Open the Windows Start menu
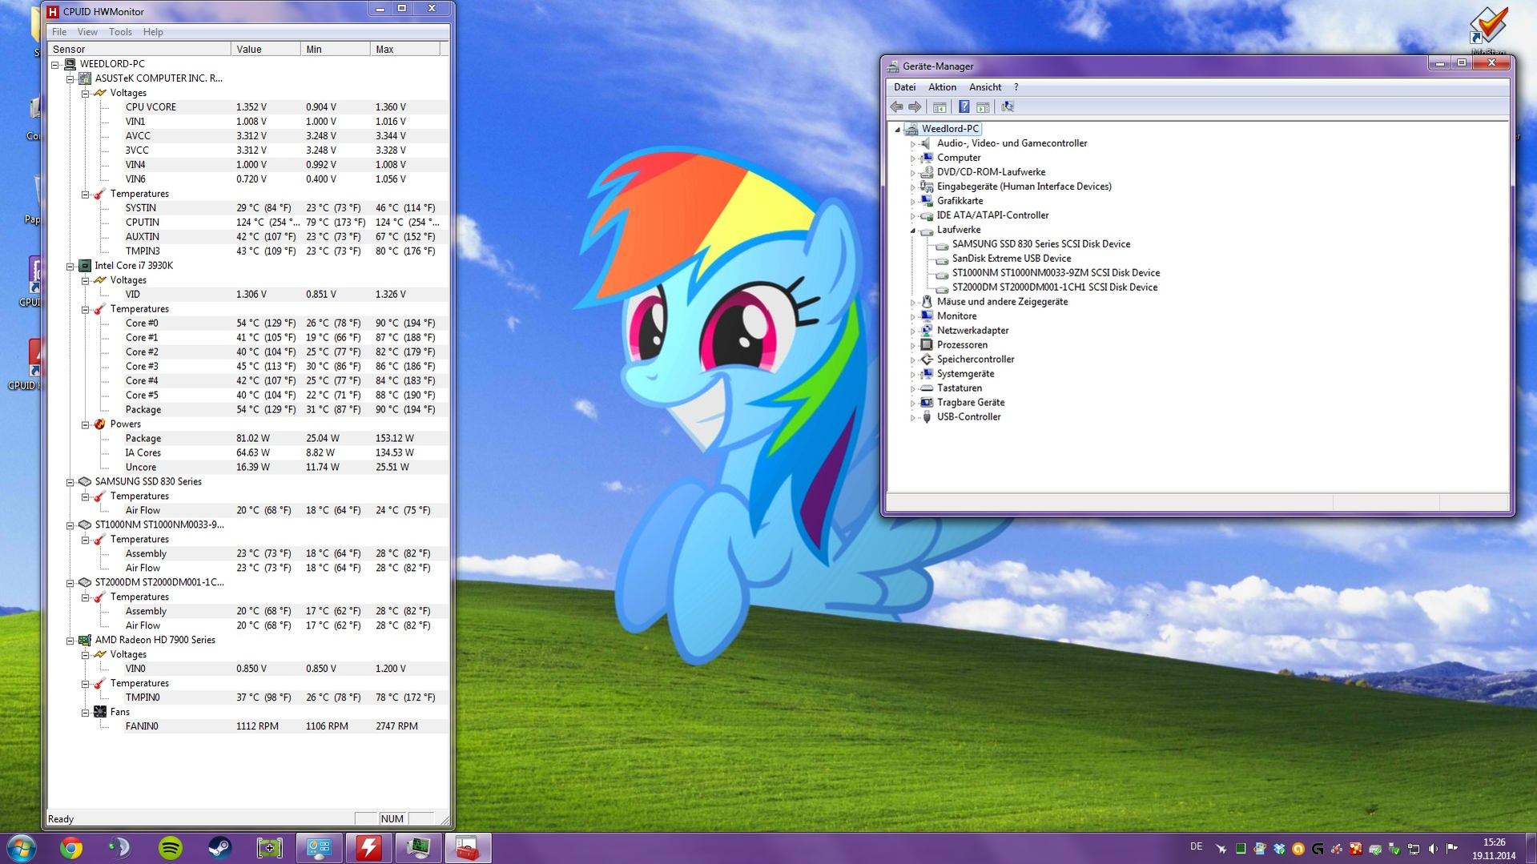The width and height of the screenshot is (1537, 864). point(21,848)
